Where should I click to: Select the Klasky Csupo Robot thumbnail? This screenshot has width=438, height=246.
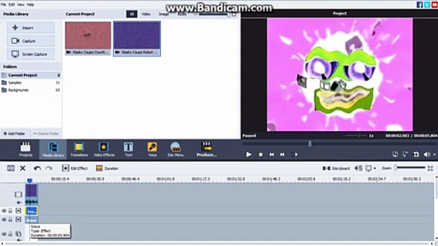[137, 38]
